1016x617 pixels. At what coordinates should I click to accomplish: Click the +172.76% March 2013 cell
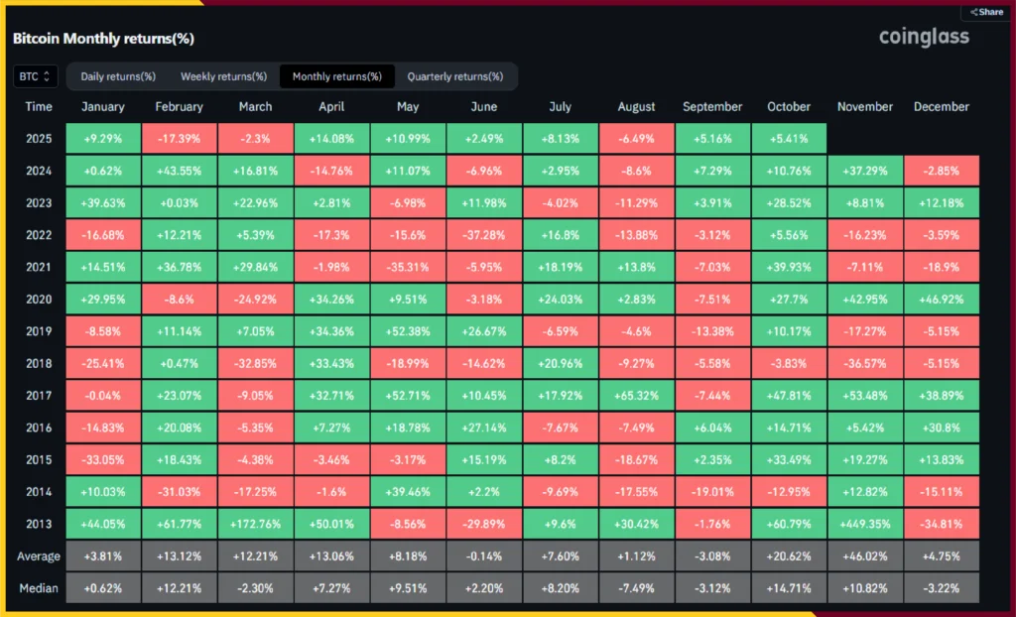coord(256,524)
